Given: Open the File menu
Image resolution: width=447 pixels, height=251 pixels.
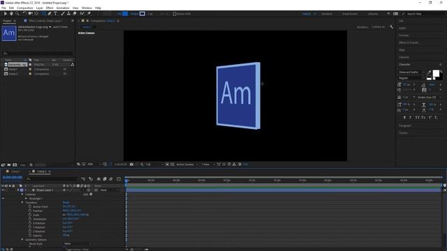Looking at the screenshot, I should coord(3,8).
